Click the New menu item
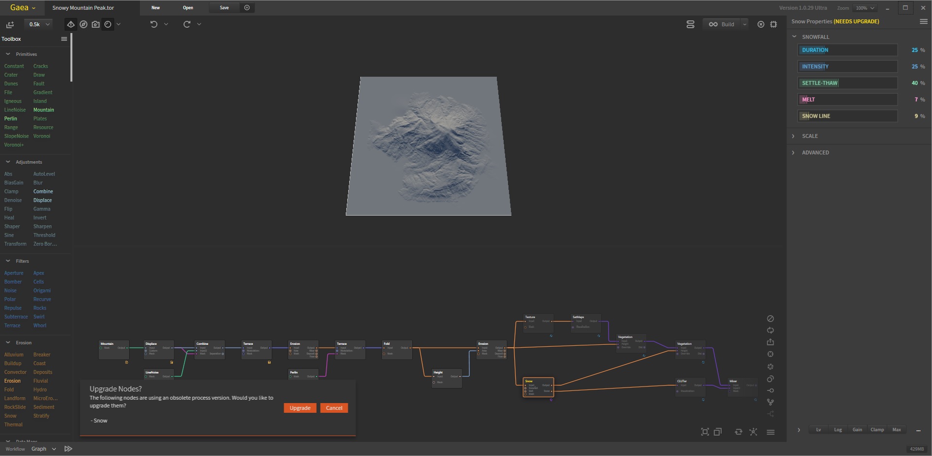The width and height of the screenshot is (932, 456). 155,8
